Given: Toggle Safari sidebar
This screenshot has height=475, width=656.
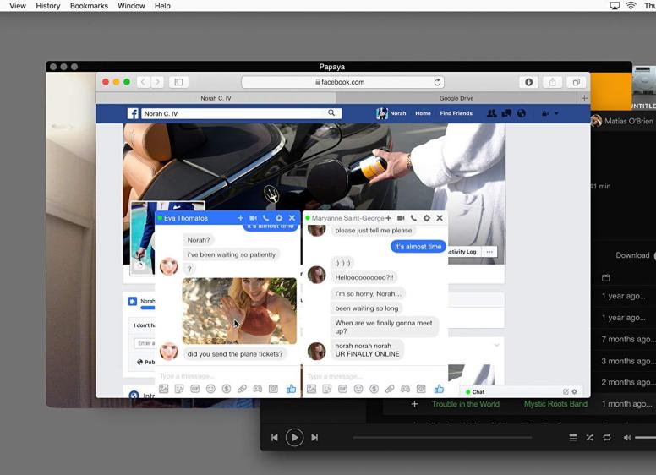Looking at the screenshot, I should tap(178, 82).
